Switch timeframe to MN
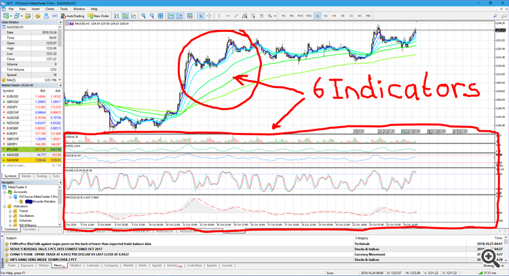 tap(368, 16)
